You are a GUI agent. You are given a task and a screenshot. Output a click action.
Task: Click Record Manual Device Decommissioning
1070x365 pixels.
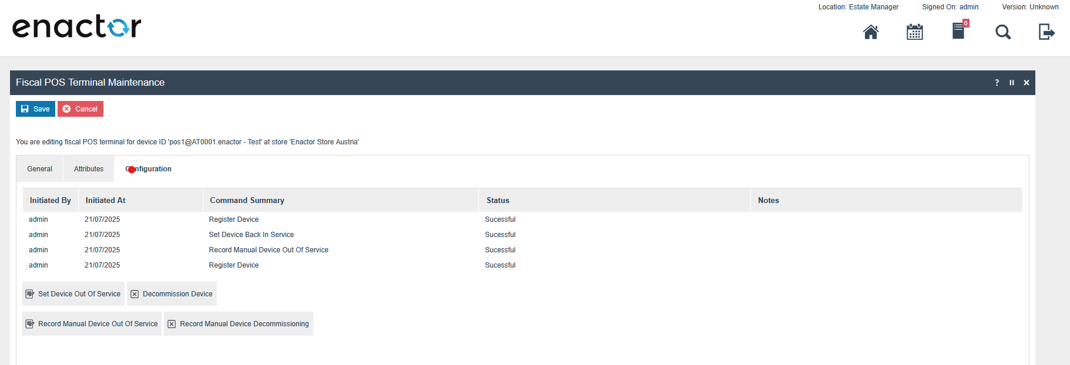tap(238, 324)
